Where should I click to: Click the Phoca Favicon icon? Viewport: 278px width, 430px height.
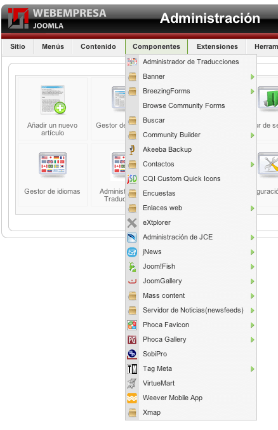(132, 325)
